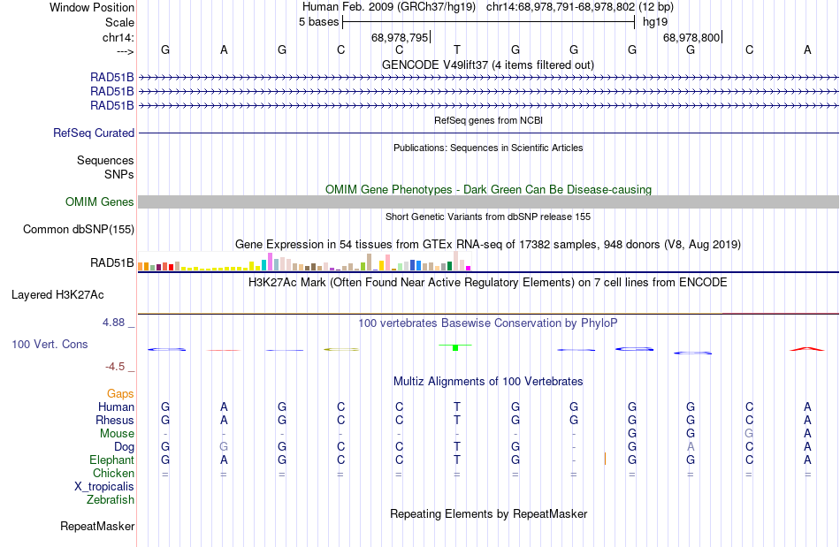Click the 100 vertebrates Basewise Conservation by PhyloP title
The width and height of the screenshot is (840, 547).
pyautogui.click(x=488, y=323)
